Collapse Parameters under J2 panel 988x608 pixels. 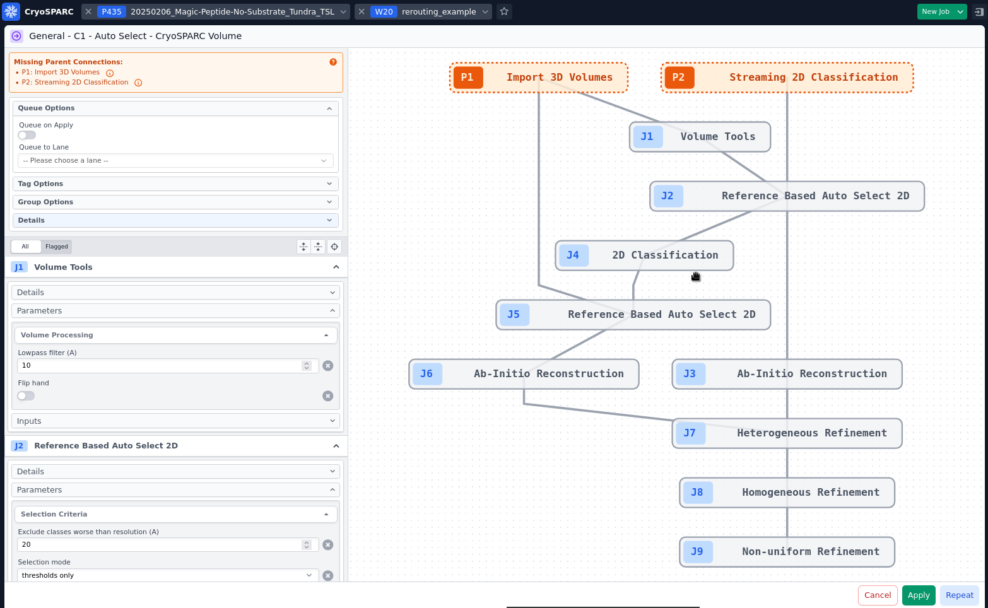(175, 490)
